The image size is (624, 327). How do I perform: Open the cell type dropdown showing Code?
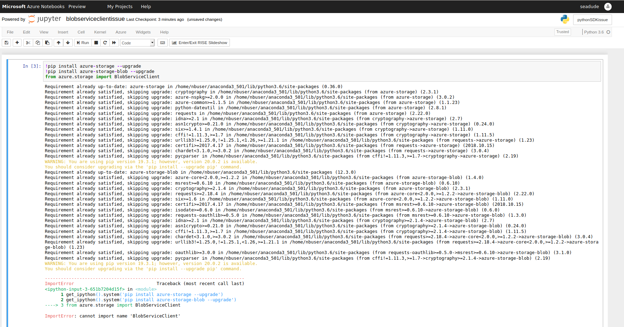point(137,43)
